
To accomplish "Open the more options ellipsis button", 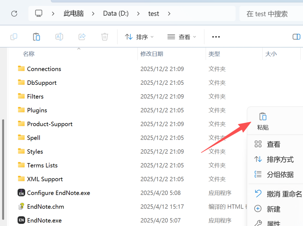I will pyautogui.click(x=216, y=37).
